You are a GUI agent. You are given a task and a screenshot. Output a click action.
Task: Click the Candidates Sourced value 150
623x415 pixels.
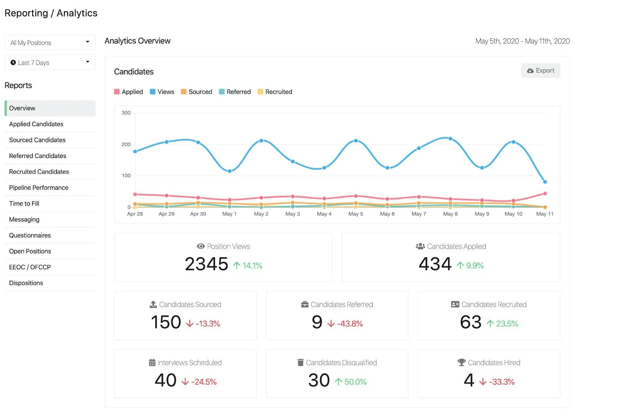[166, 322]
